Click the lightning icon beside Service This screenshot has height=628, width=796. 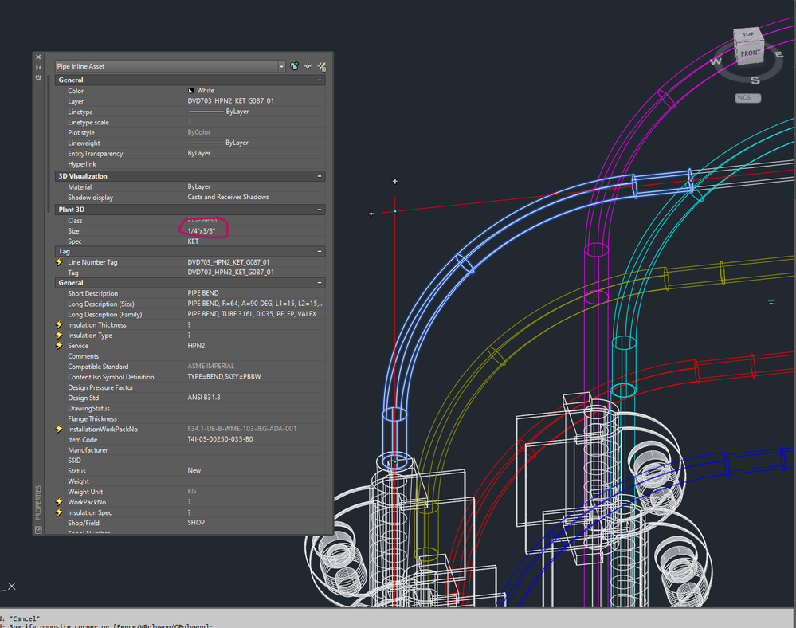pos(60,345)
